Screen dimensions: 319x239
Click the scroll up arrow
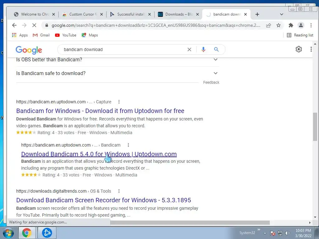pyautogui.click(x=315, y=44)
